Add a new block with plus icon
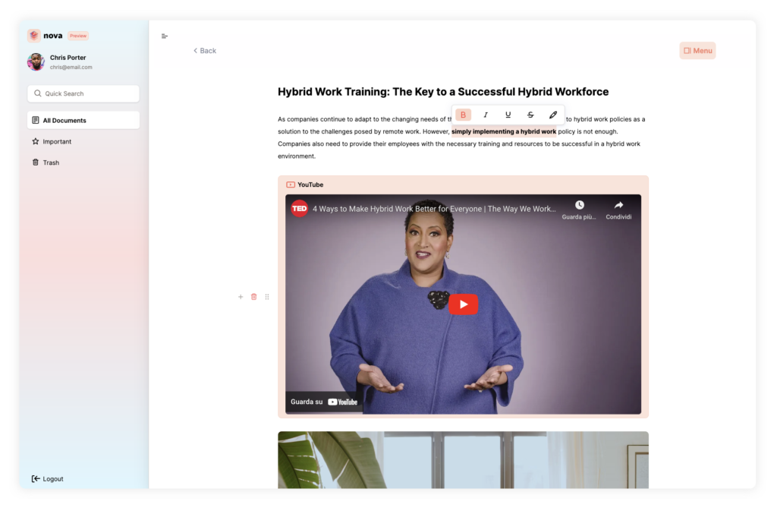Viewport: 777px width, 511px height. [x=241, y=297]
